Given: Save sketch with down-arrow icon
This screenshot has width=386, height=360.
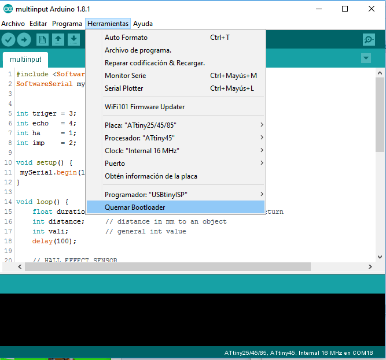Looking at the screenshot, I should 73,39.
